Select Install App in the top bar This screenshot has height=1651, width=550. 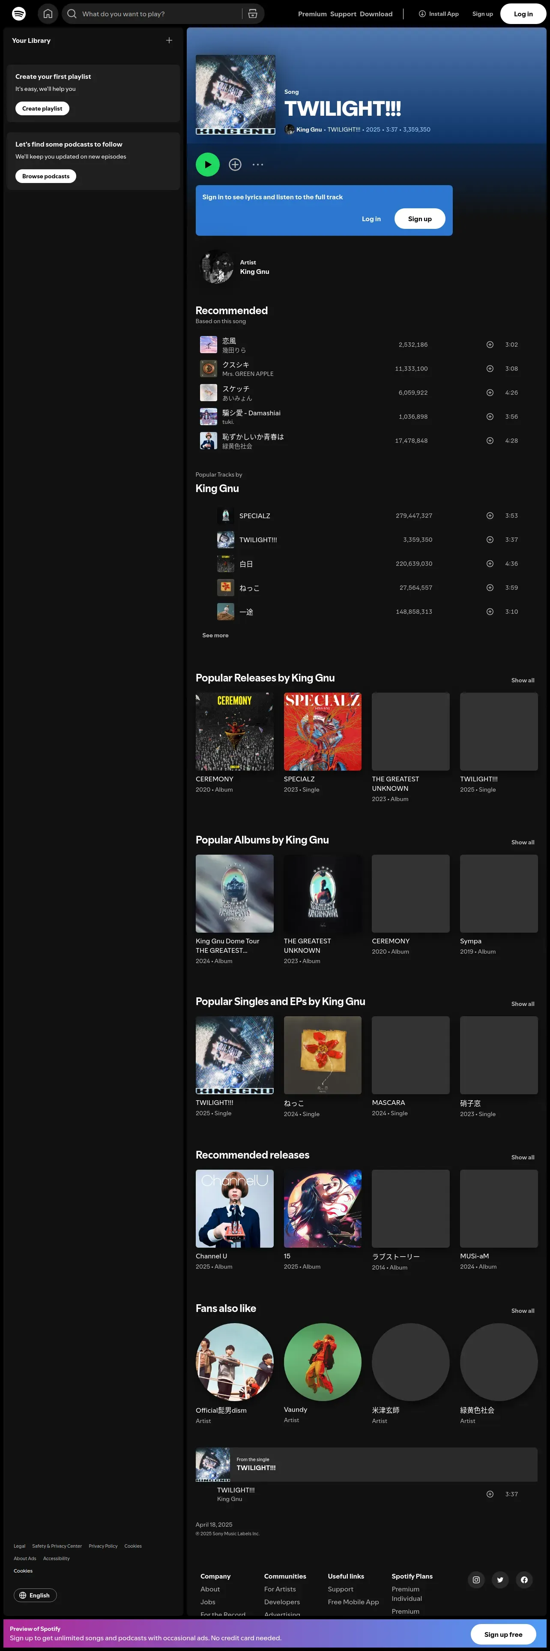[439, 13]
